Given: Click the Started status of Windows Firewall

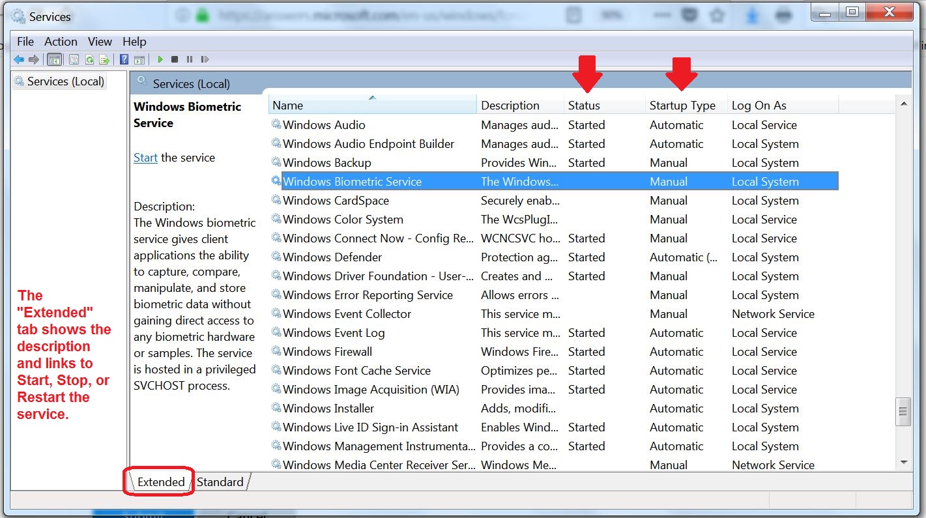Looking at the screenshot, I should [586, 351].
